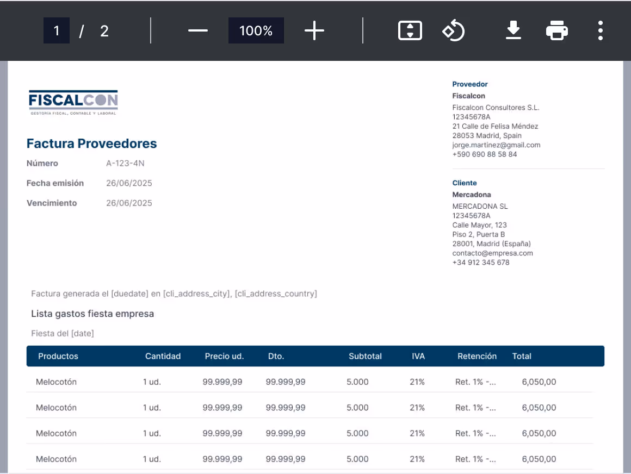Image resolution: width=631 pixels, height=474 pixels.
Task: Click the Productos column header
Action: tap(58, 356)
